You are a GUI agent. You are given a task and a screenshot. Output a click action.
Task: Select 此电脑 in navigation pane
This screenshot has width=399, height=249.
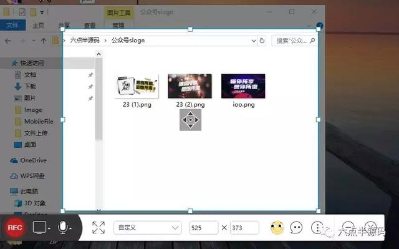[29, 192]
